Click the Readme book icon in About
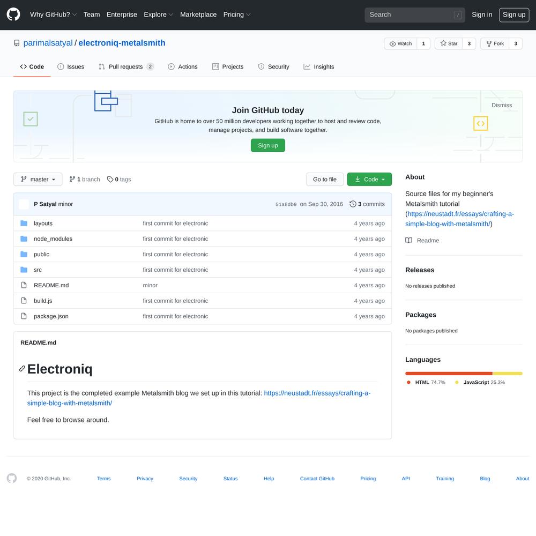The image size is (536, 536). pos(408,240)
